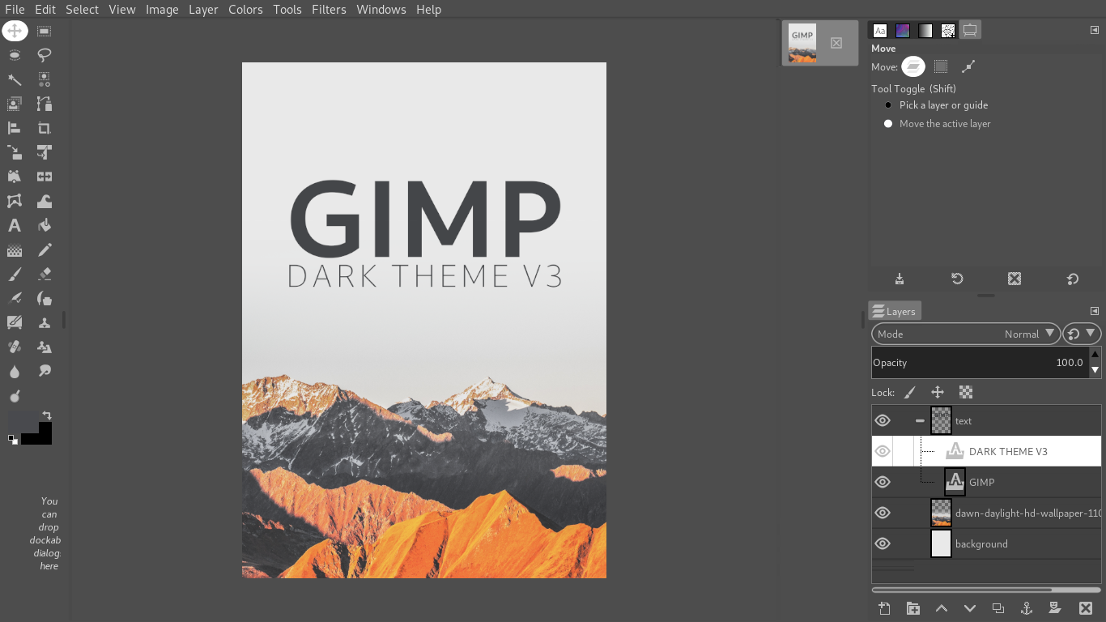Open the layer Mode dropdown
Image resolution: width=1106 pixels, height=622 pixels.
coord(965,334)
